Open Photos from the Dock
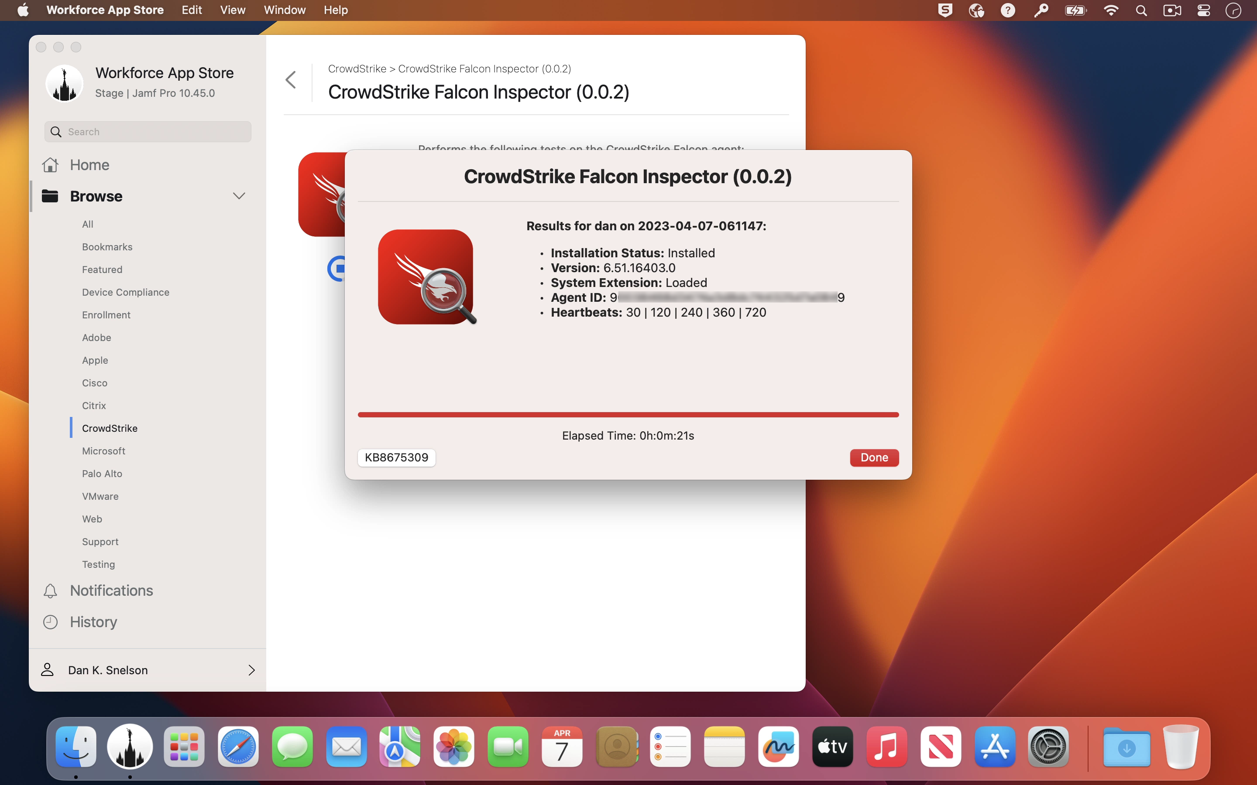The height and width of the screenshot is (785, 1257). click(454, 747)
